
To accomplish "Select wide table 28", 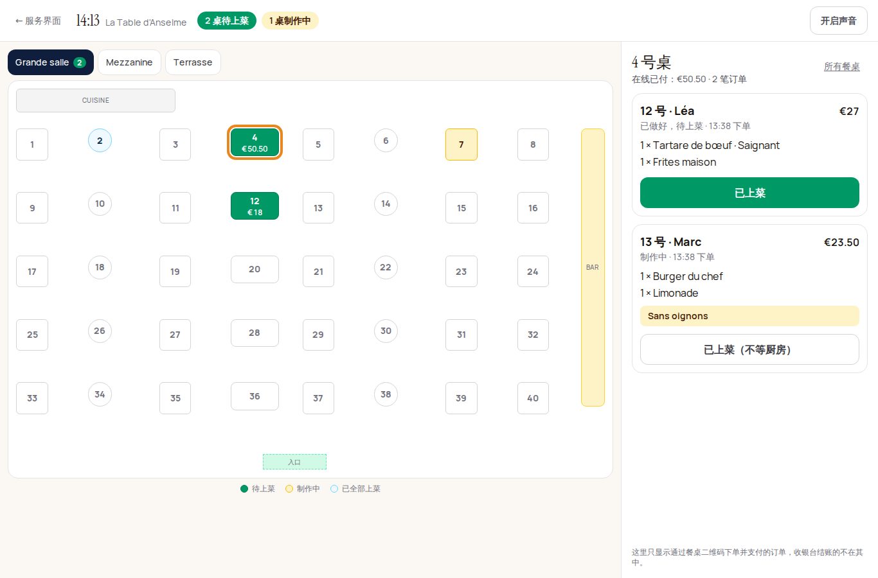I will click(255, 333).
